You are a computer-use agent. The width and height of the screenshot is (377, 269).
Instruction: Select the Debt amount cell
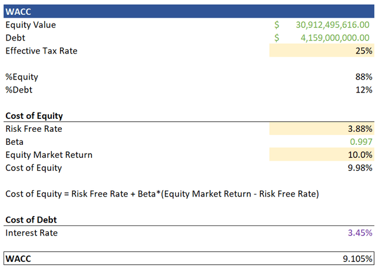tap(334, 38)
